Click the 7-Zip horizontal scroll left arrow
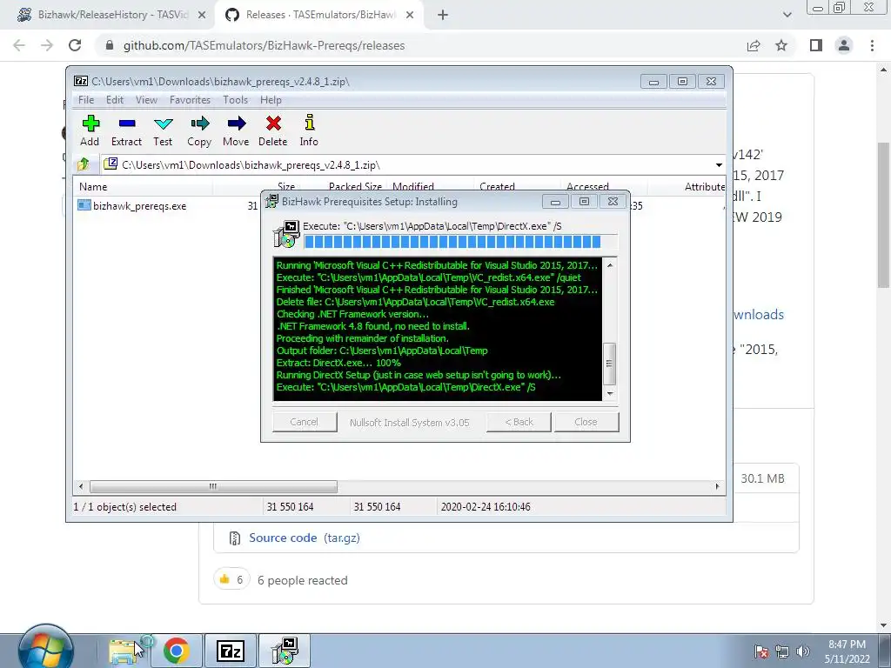 coord(81,486)
